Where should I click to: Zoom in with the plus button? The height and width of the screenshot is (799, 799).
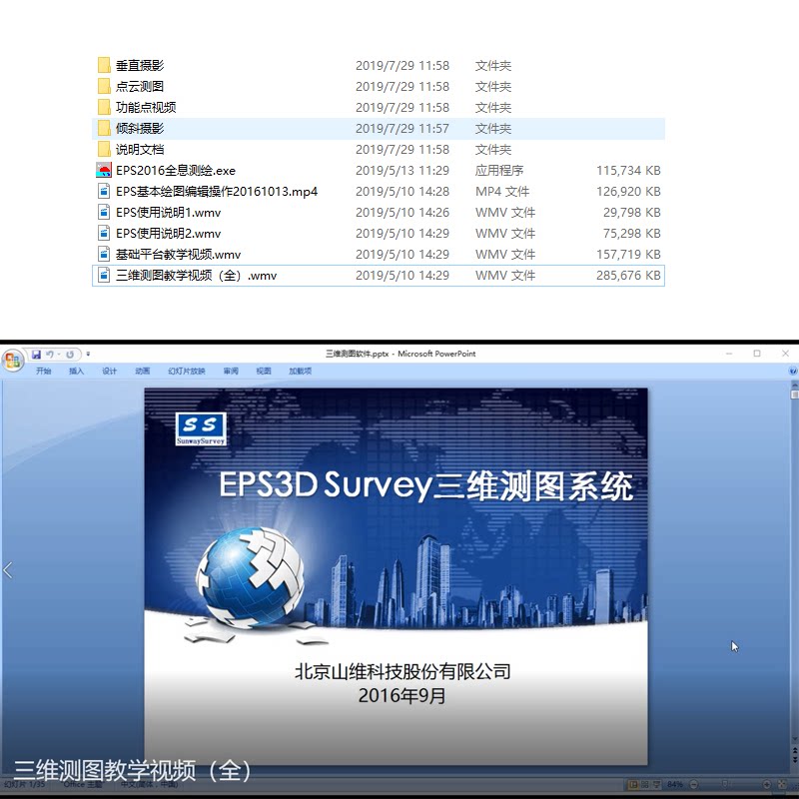767,785
